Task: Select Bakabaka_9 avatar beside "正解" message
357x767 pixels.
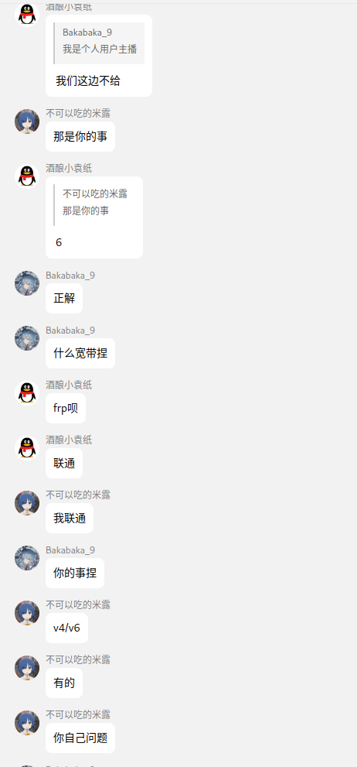Action: pos(27,283)
